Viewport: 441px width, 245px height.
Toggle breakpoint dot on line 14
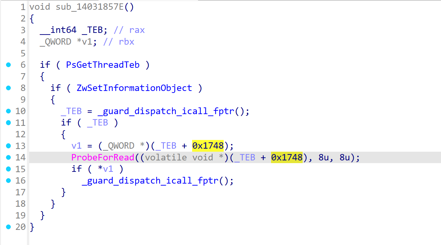[8, 157]
